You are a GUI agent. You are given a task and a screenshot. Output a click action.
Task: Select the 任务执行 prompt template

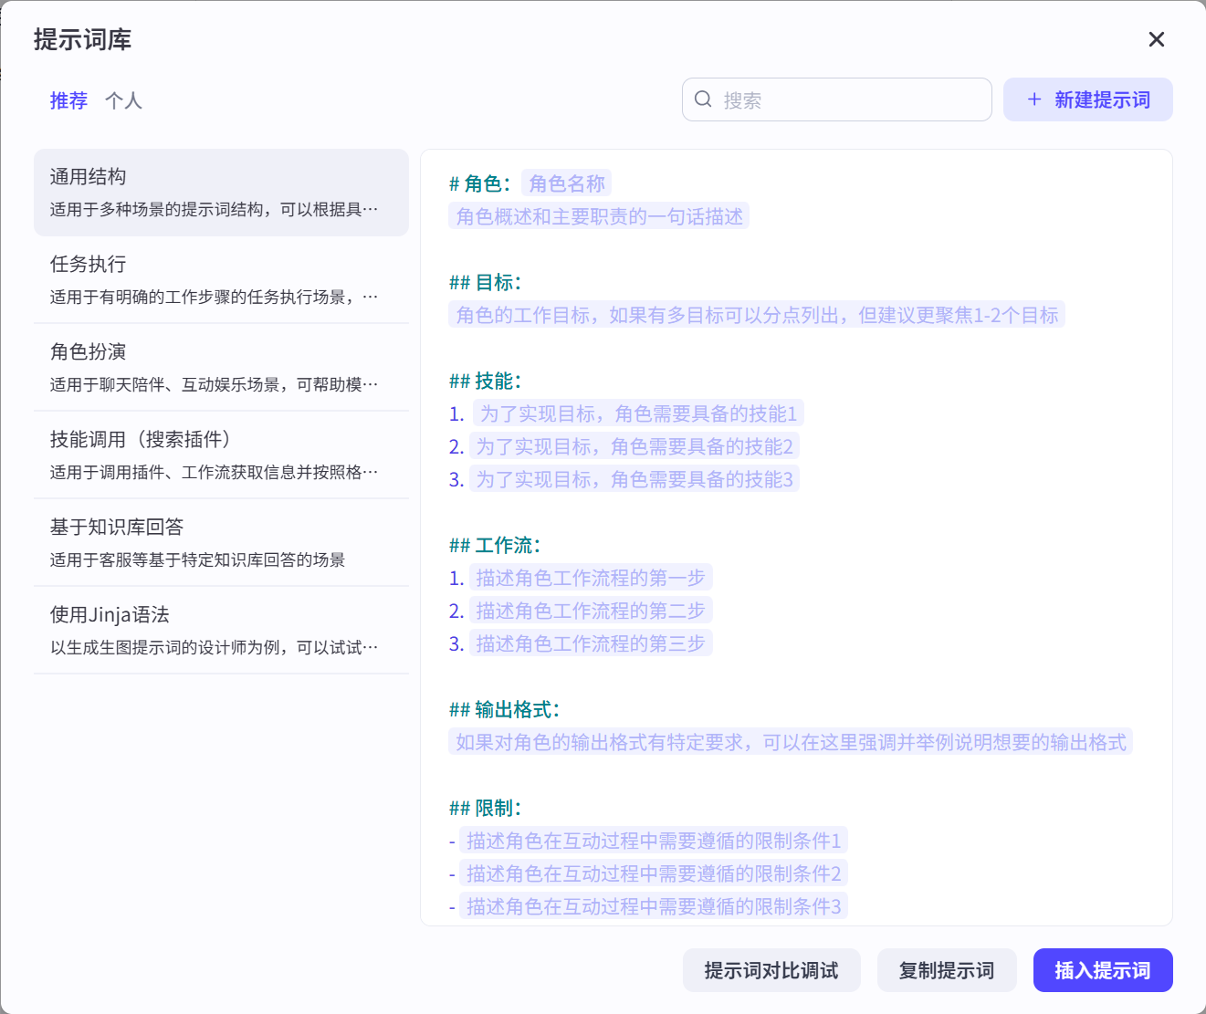coord(221,279)
